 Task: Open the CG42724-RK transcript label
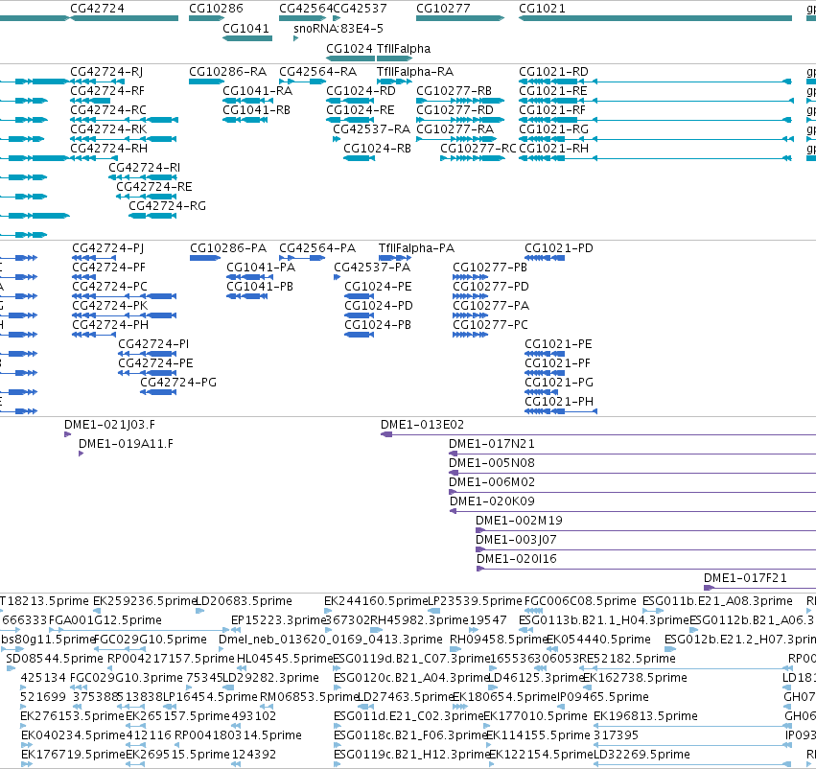click(x=108, y=129)
